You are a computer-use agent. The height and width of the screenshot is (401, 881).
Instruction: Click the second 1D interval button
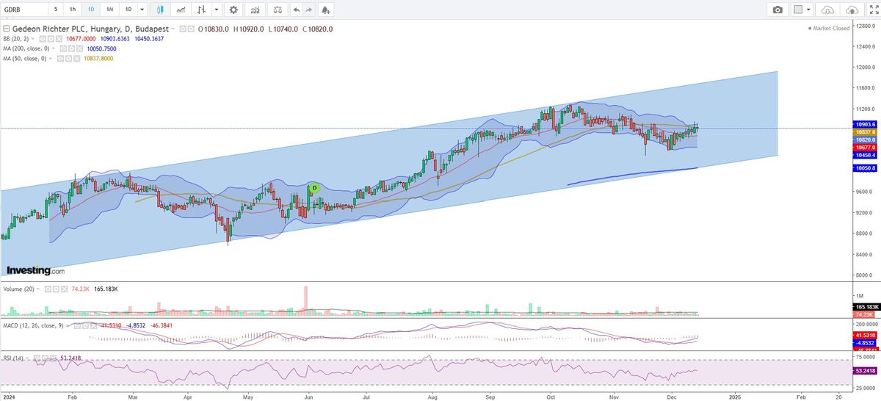click(128, 10)
